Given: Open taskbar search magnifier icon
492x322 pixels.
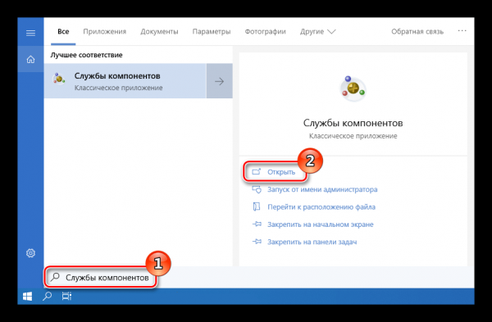Looking at the screenshot, I should [x=47, y=297].
